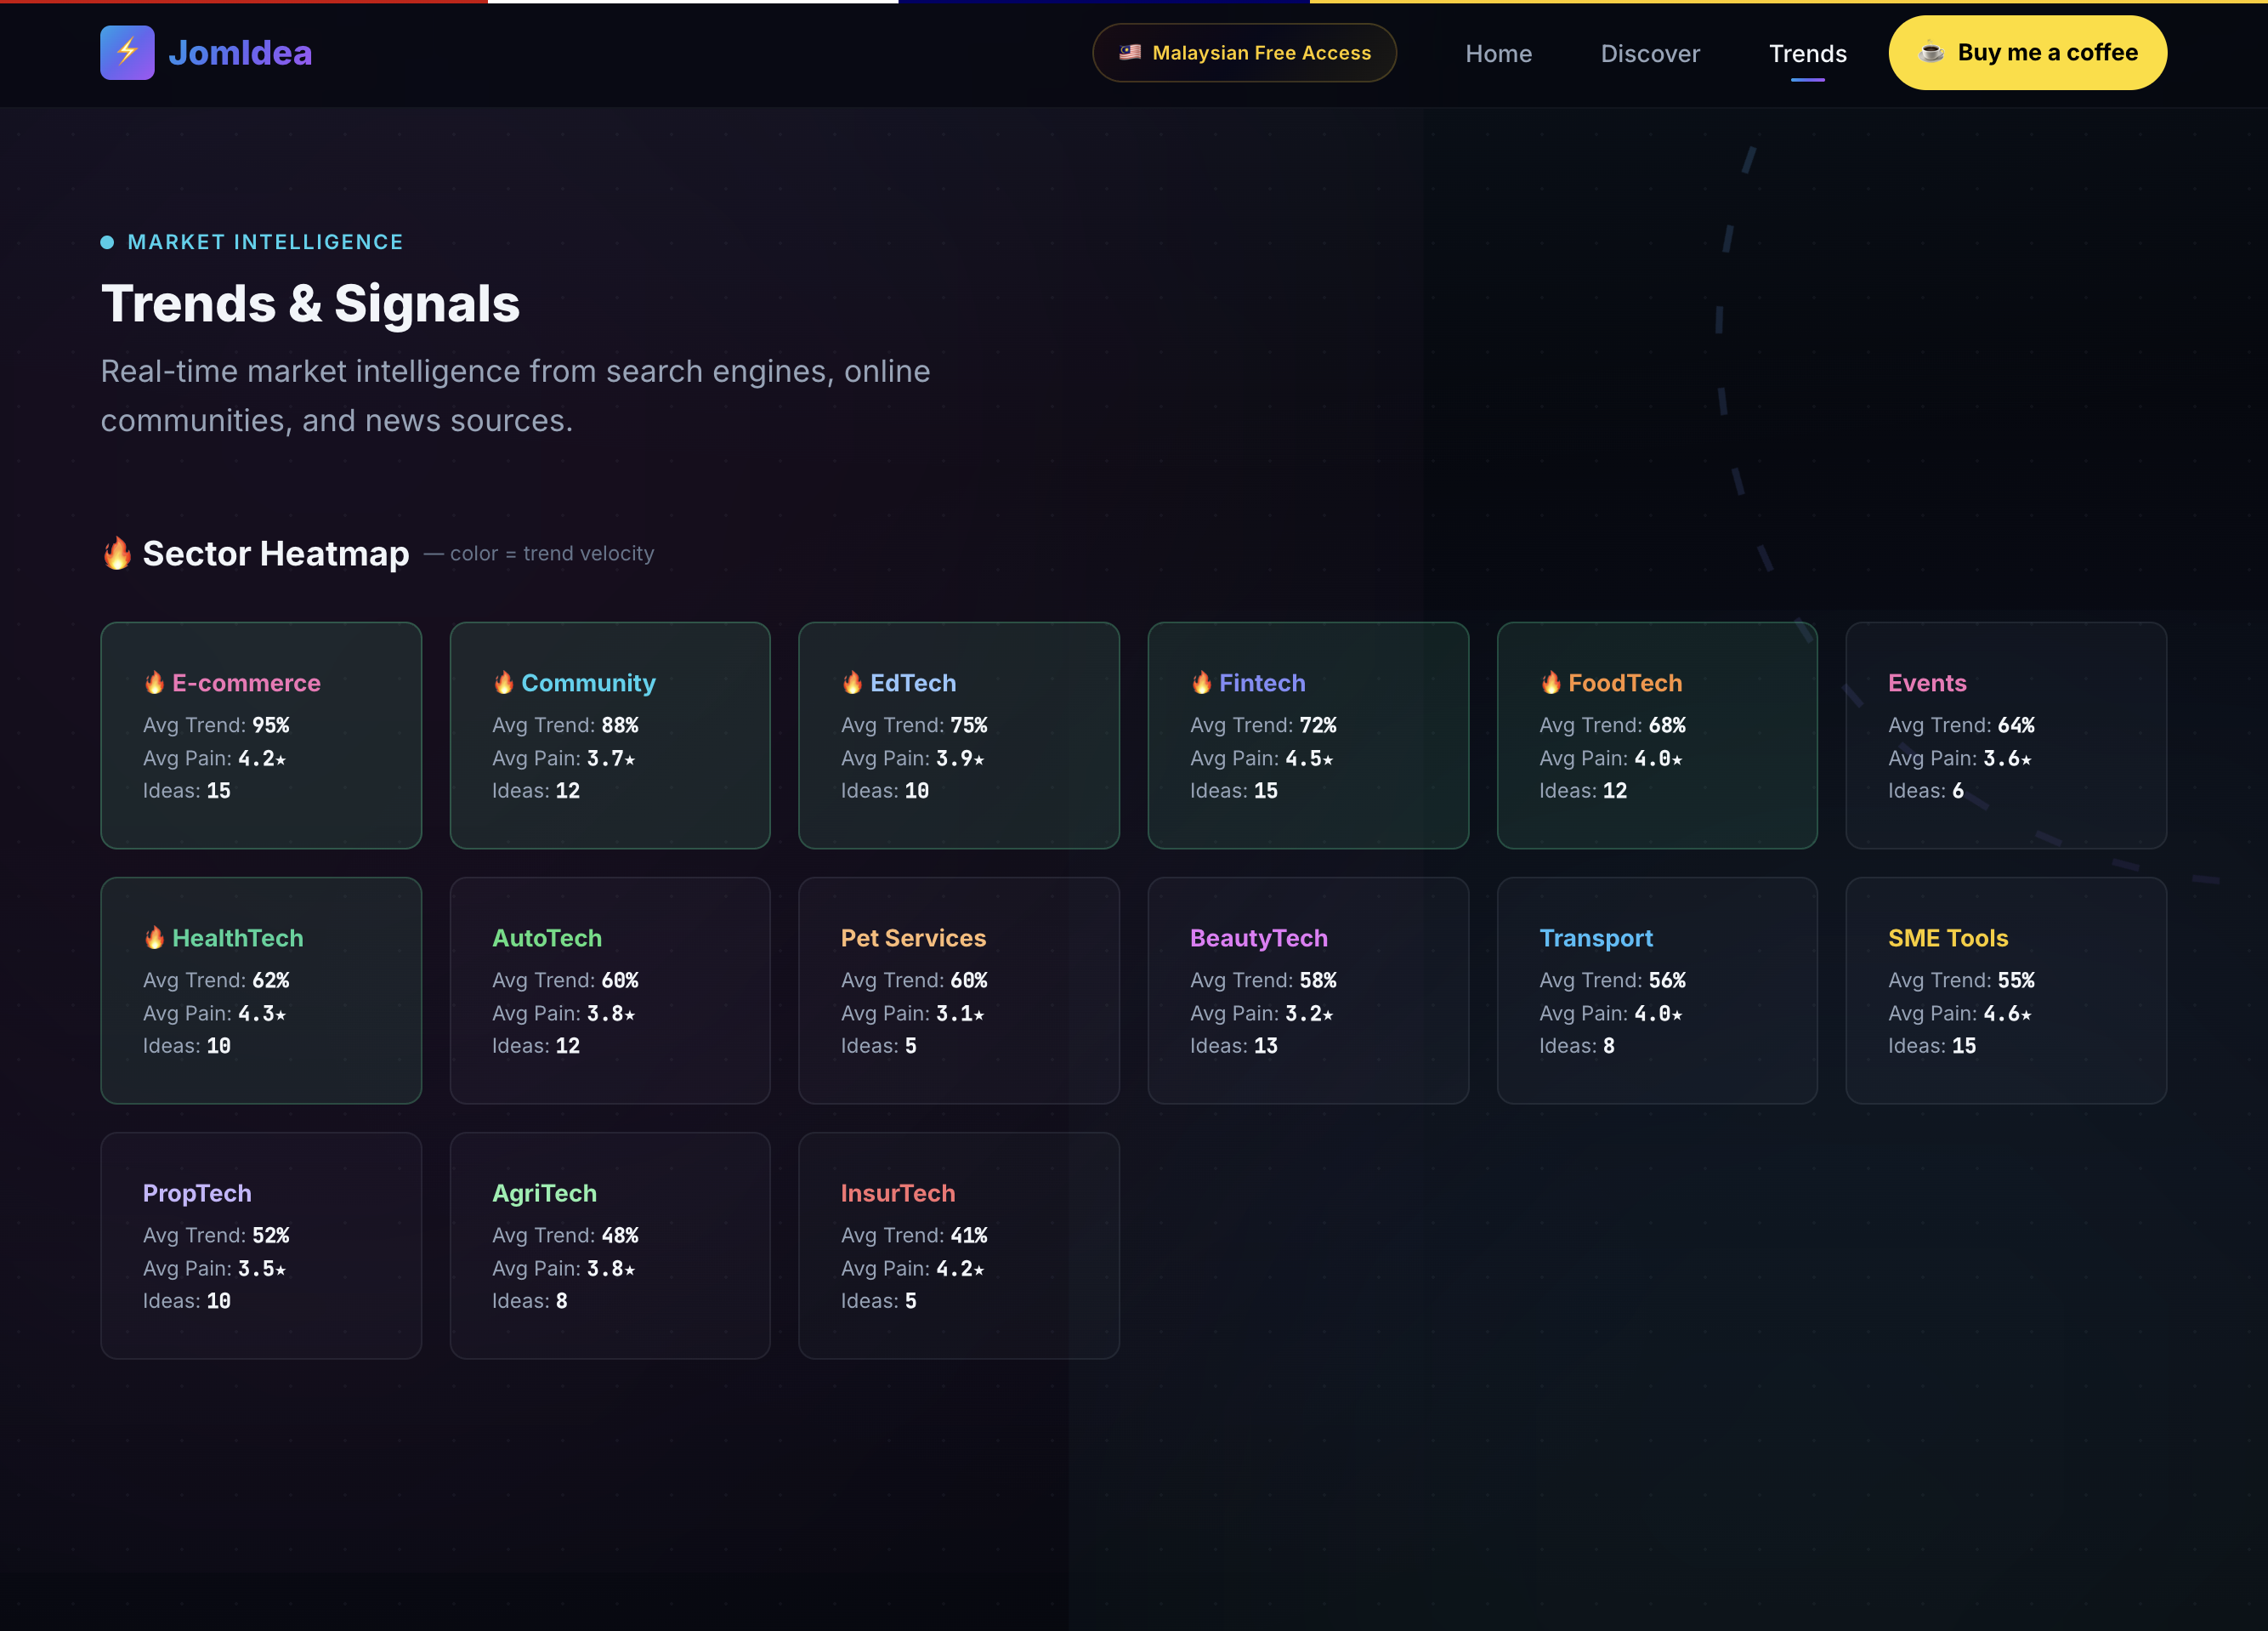Click the coffee cup icon in button
Screen dimensions: 2268x1631
[1932, 52]
